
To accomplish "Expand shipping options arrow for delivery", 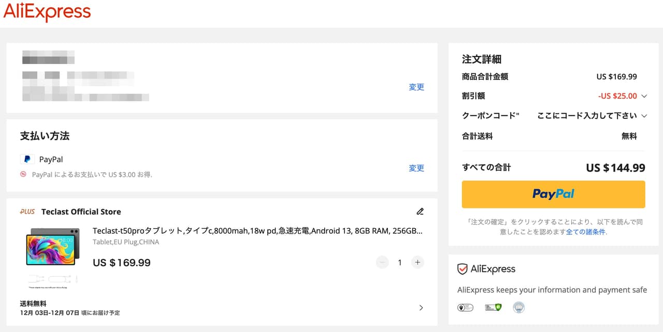I will (421, 308).
